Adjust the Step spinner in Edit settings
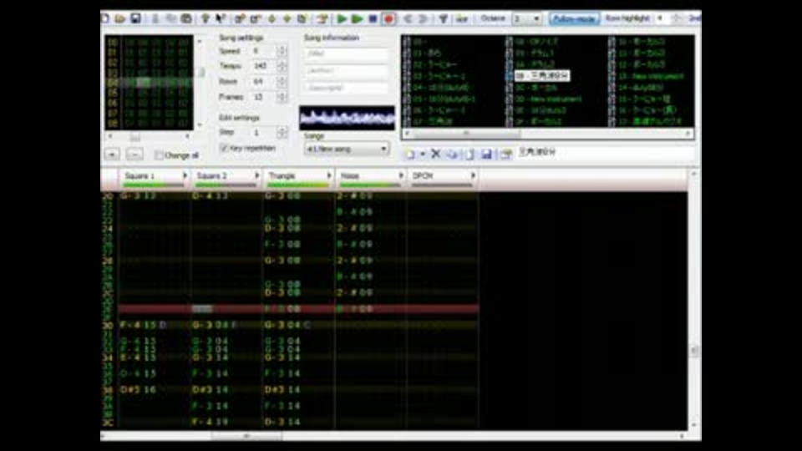The image size is (802, 451). (282, 133)
